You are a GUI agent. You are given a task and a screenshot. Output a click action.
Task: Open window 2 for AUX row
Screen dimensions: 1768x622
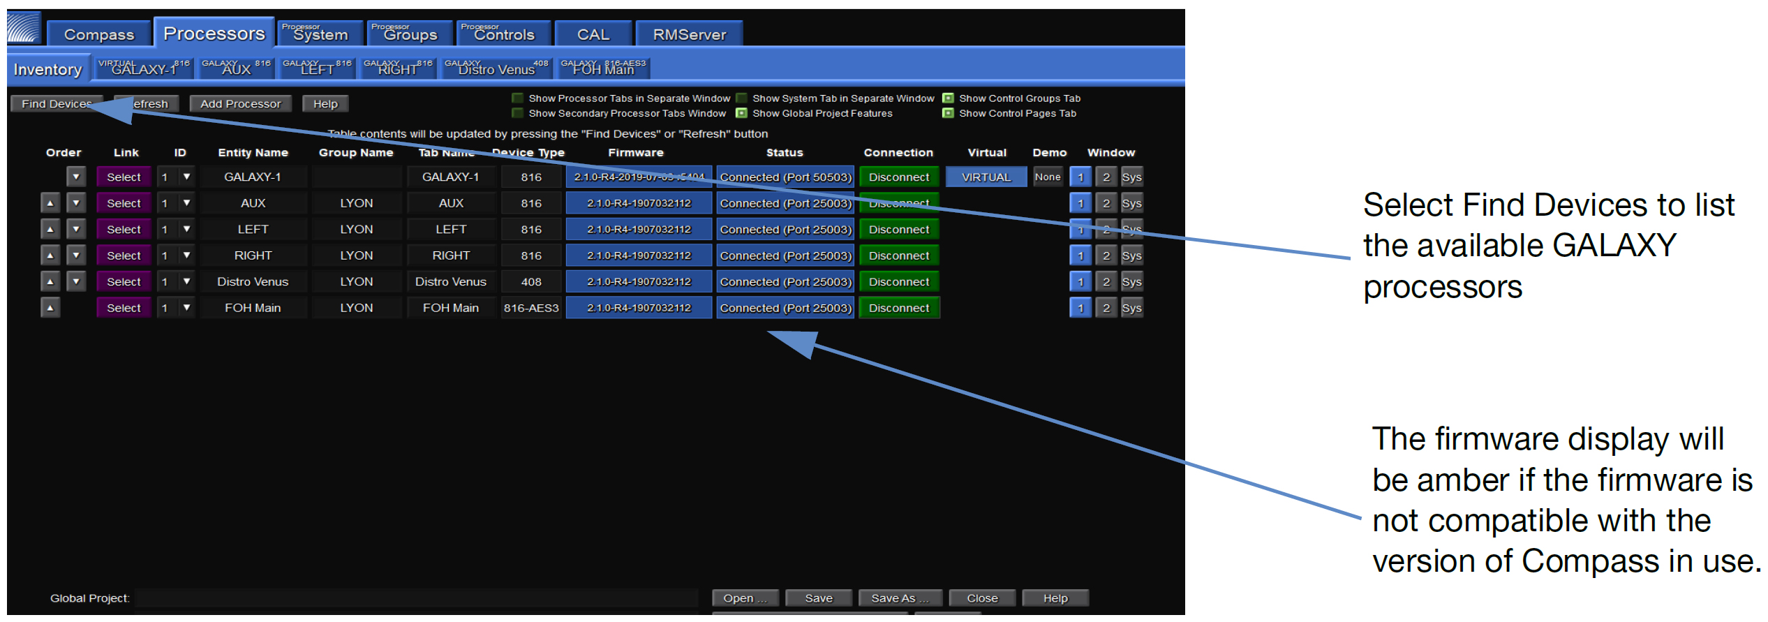click(x=1106, y=203)
